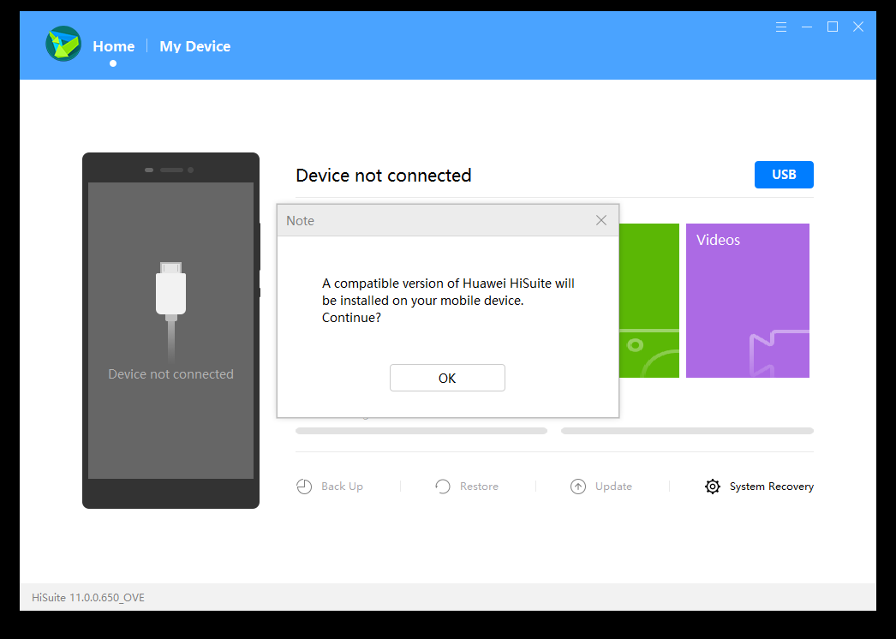The width and height of the screenshot is (896, 639).
Task: Click the HiSuite logo icon
Action: tap(63, 44)
